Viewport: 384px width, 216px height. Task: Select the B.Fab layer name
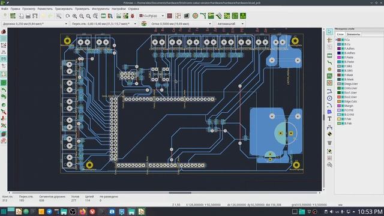tap(348, 124)
